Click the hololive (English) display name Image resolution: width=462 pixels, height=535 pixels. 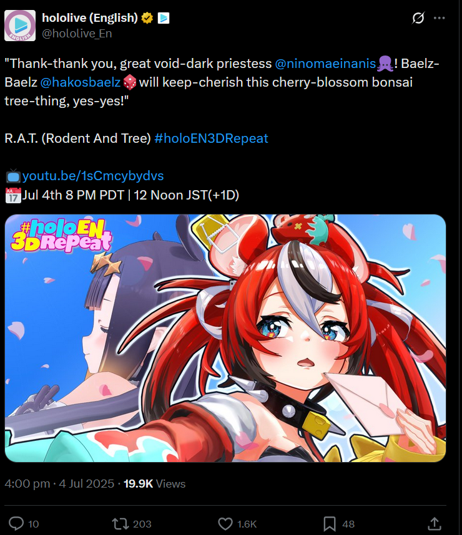point(90,17)
